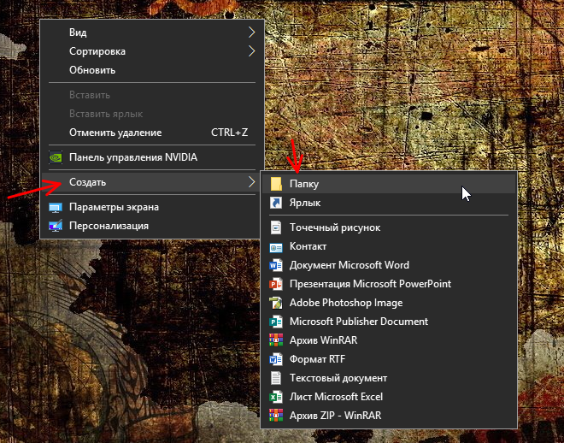Expand the Создать submenu arrow

coord(252,182)
